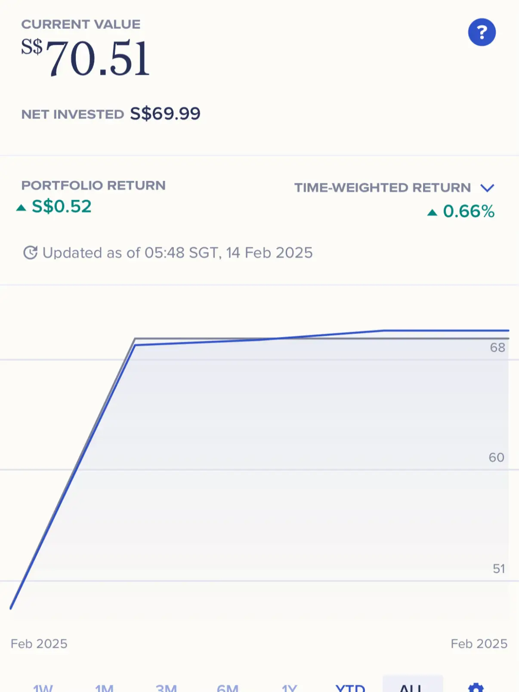Open the Time-Weighted Return label selector

pos(383,188)
